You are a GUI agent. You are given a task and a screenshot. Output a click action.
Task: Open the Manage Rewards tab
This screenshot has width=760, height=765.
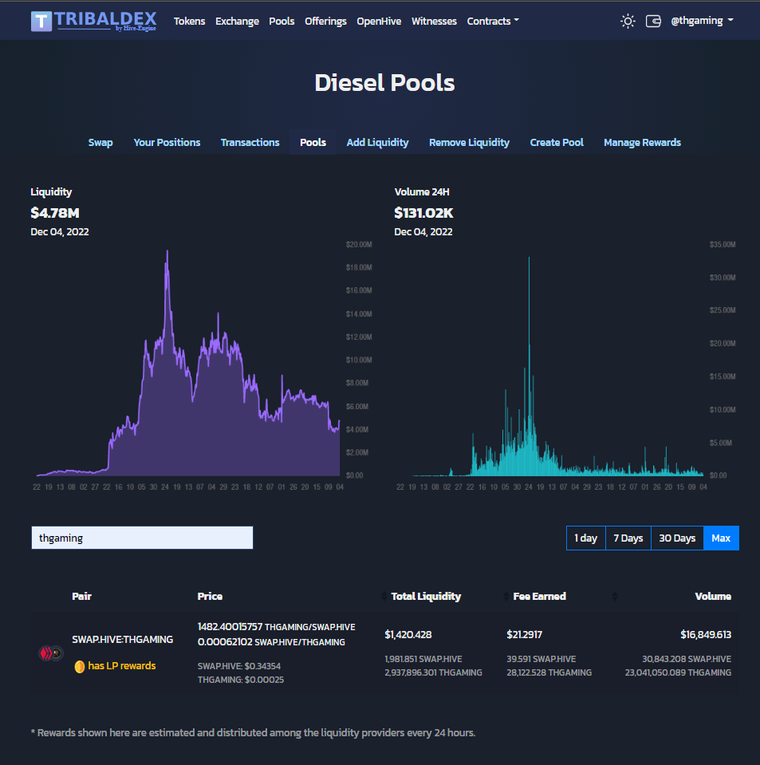pos(642,143)
